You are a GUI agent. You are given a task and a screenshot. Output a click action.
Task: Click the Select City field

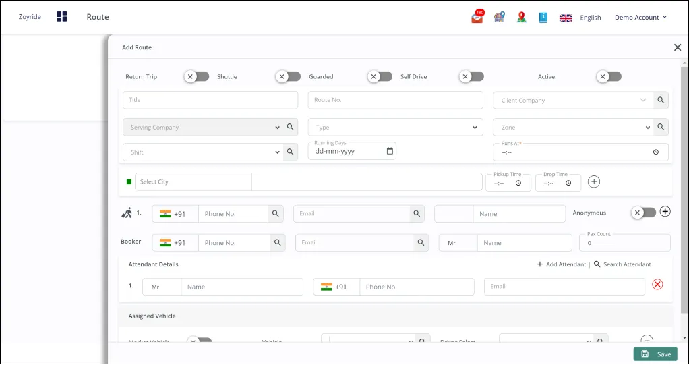pyautogui.click(x=193, y=181)
